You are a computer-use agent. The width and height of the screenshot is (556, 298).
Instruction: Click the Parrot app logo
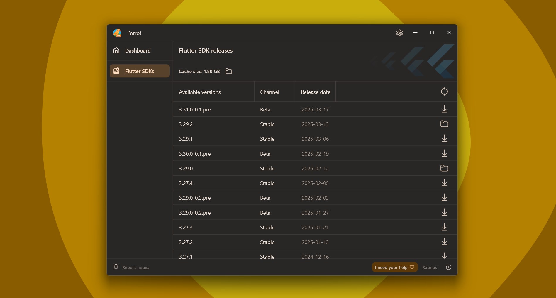pyautogui.click(x=117, y=33)
